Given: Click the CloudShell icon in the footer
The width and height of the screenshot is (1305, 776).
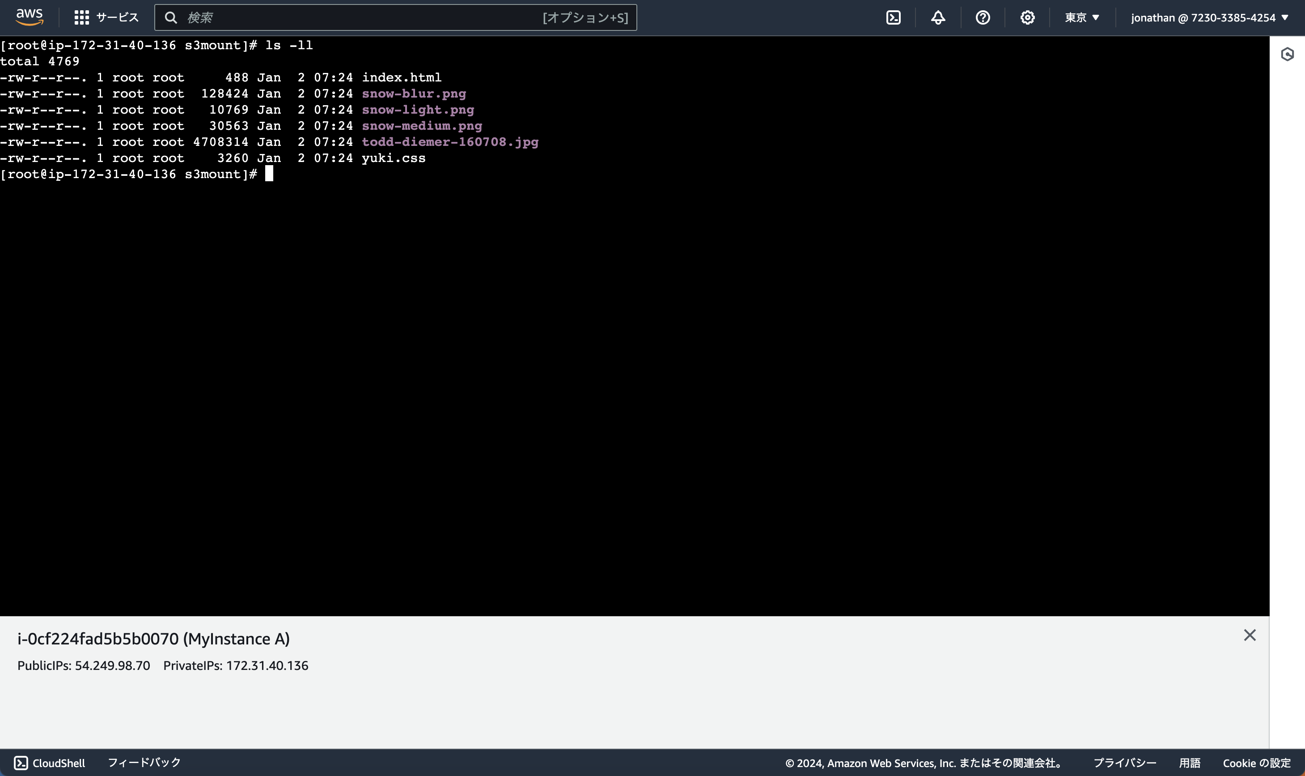Looking at the screenshot, I should [21, 763].
